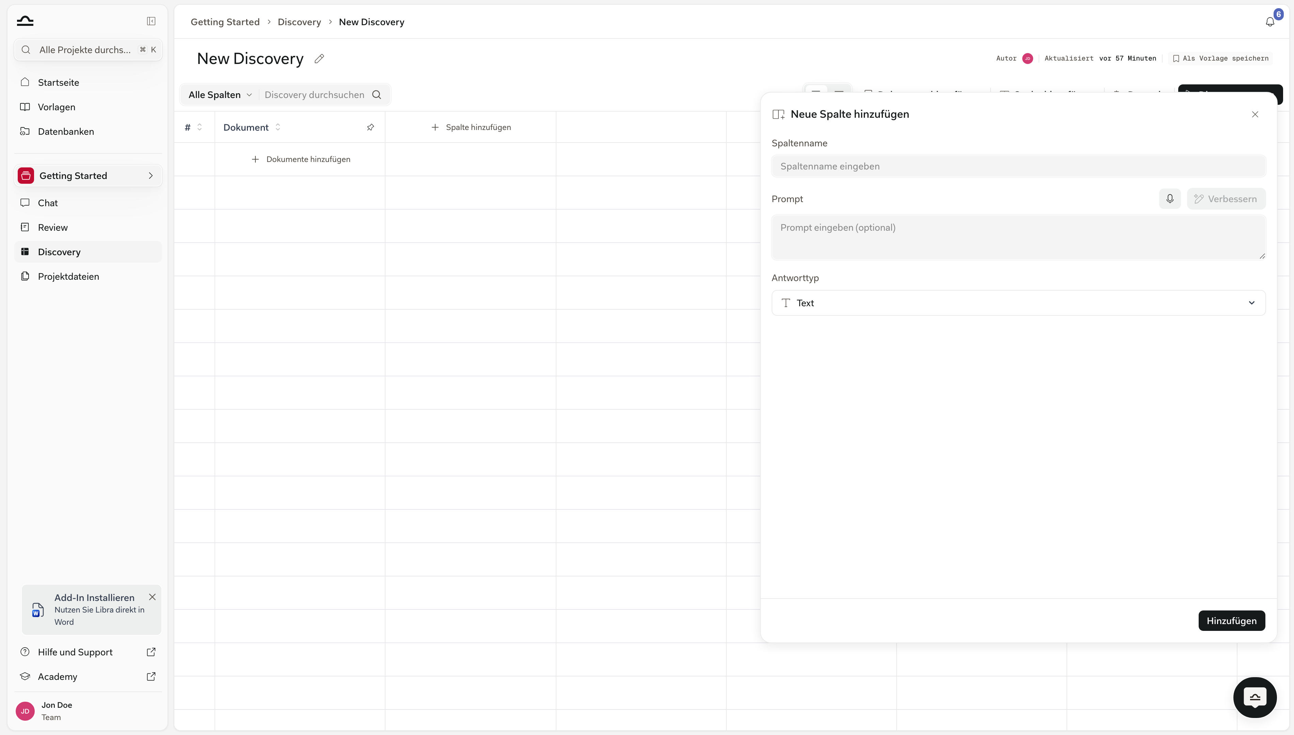Close the Neue Spalte hinzufügen panel
Image resolution: width=1294 pixels, height=735 pixels.
point(1255,114)
